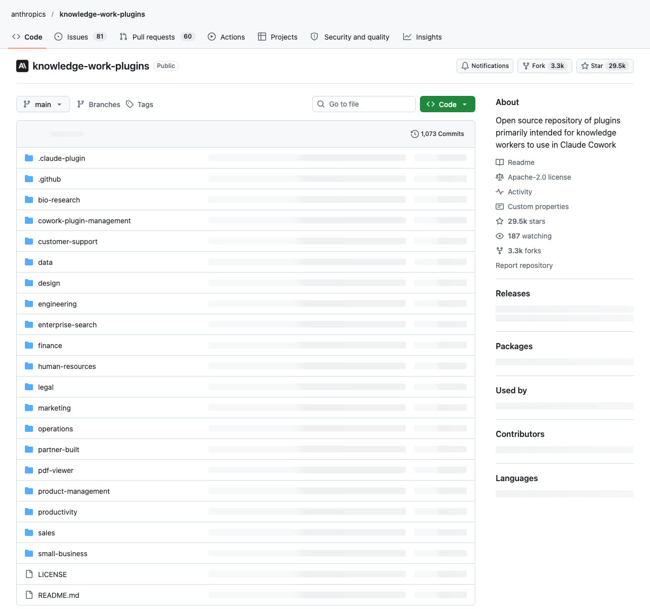The width and height of the screenshot is (650, 609).
Task: Click the scale icon beside Apache-2.0 license
Action: [500, 177]
